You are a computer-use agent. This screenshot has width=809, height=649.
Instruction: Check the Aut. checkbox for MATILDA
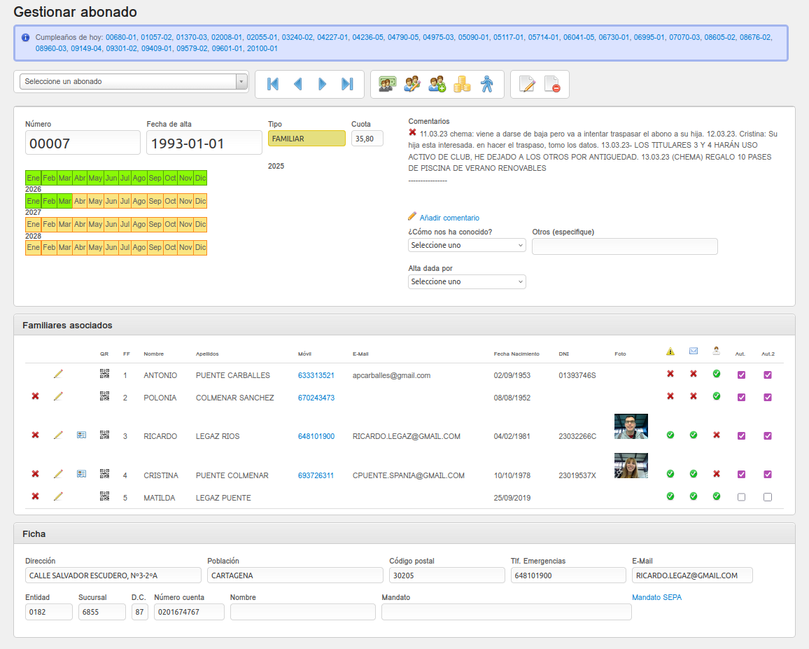742,497
